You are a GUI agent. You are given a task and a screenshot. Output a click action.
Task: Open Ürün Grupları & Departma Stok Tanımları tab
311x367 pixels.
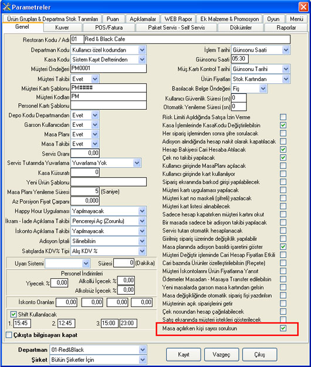coord(52,19)
